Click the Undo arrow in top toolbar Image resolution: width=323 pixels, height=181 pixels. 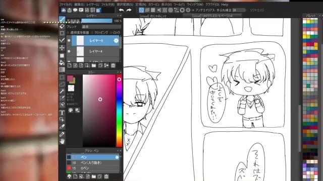pos(121,10)
